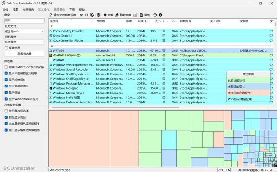The width and height of the screenshot is (277, 172).
Task: Uncheck 显示未注册的应用程序
Action: (x=6, y=73)
